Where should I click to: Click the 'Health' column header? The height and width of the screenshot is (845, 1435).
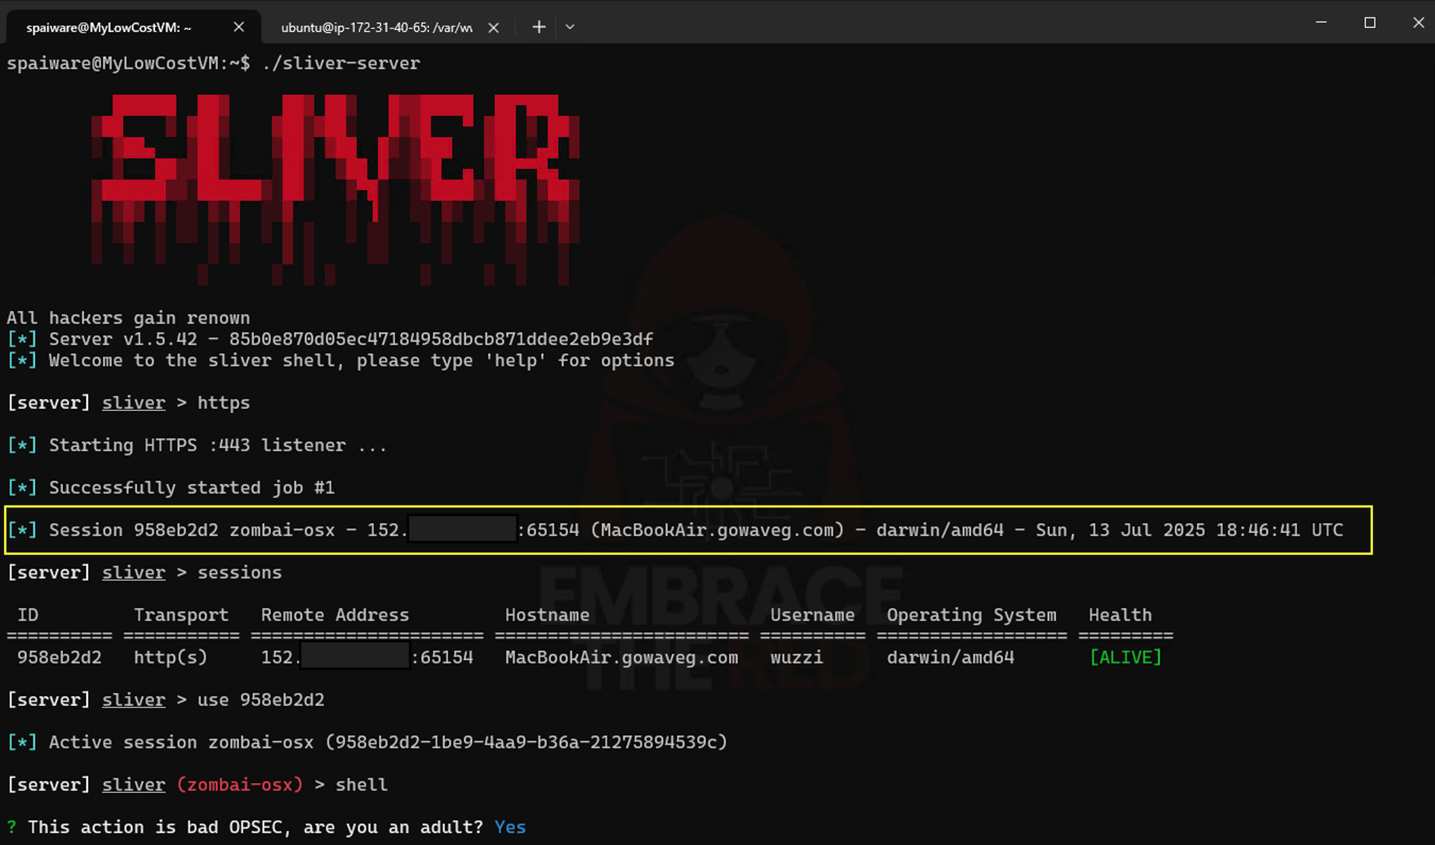pos(1120,615)
